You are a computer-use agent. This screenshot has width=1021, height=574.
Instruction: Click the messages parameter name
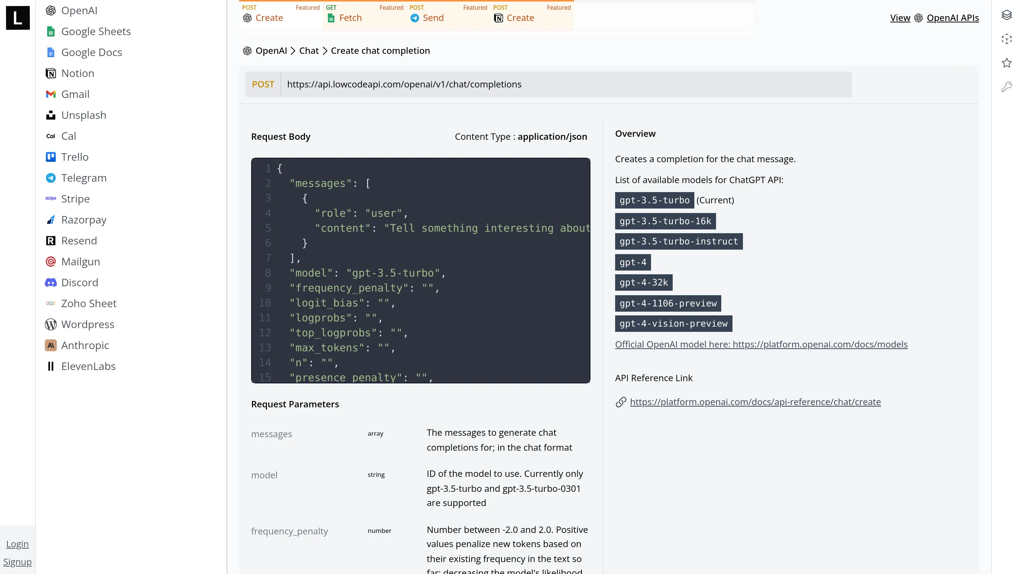271,434
